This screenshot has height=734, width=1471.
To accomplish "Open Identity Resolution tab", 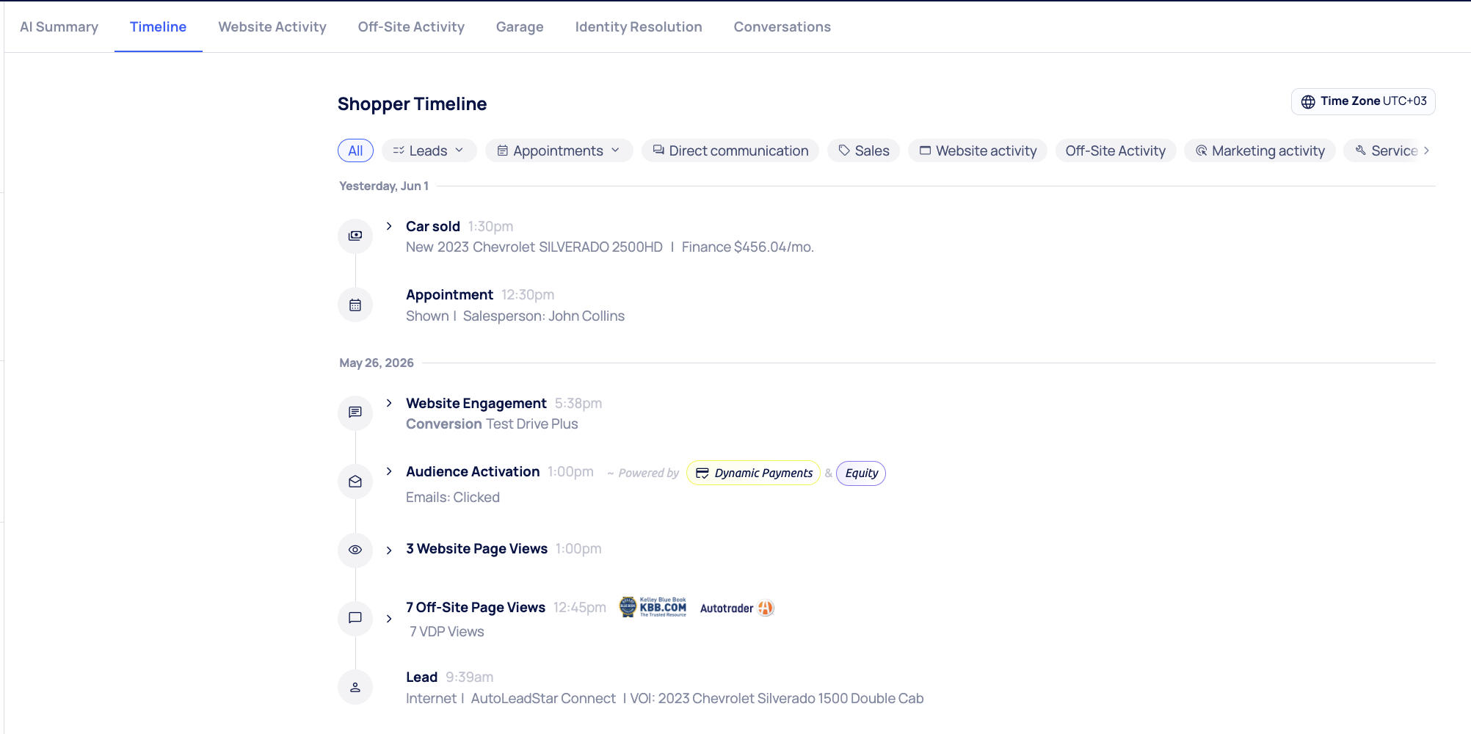I will tap(639, 27).
